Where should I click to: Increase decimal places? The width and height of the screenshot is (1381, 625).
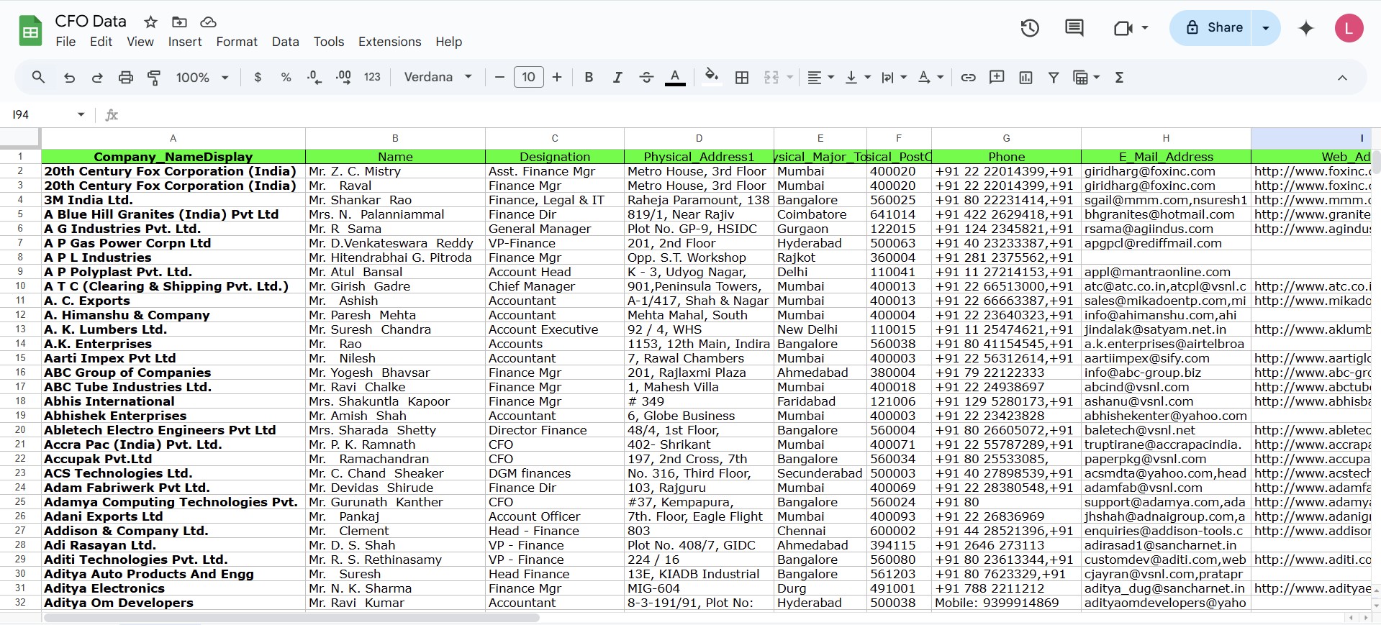(343, 77)
